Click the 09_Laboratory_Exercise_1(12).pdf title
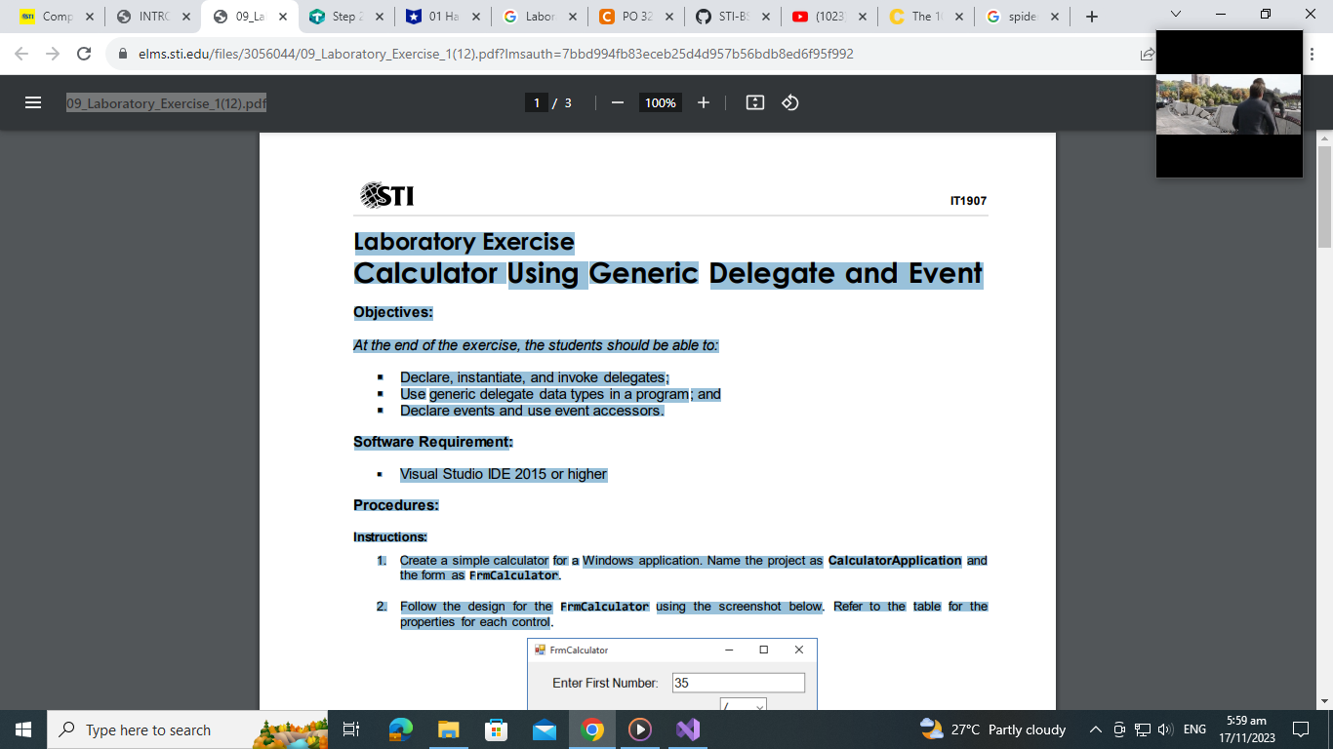This screenshot has width=1333, height=749. tap(167, 102)
